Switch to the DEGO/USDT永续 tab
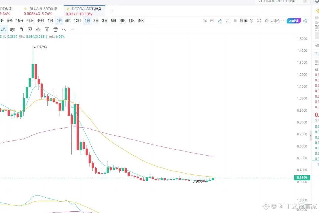Screen dimensions: 319x213 click(84, 11)
